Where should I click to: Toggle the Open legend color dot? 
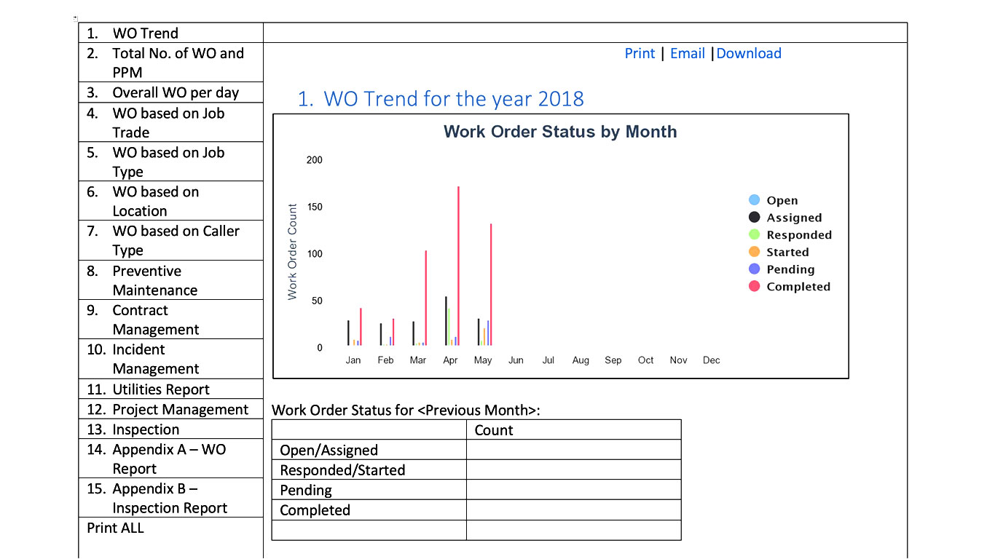tap(754, 200)
